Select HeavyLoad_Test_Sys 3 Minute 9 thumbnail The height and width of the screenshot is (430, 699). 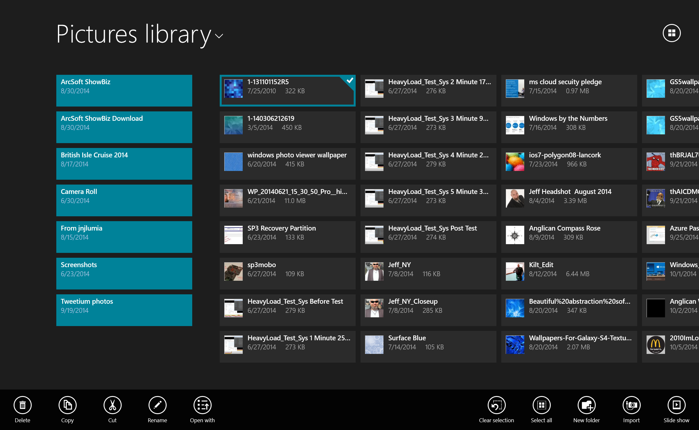[x=374, y=125]
